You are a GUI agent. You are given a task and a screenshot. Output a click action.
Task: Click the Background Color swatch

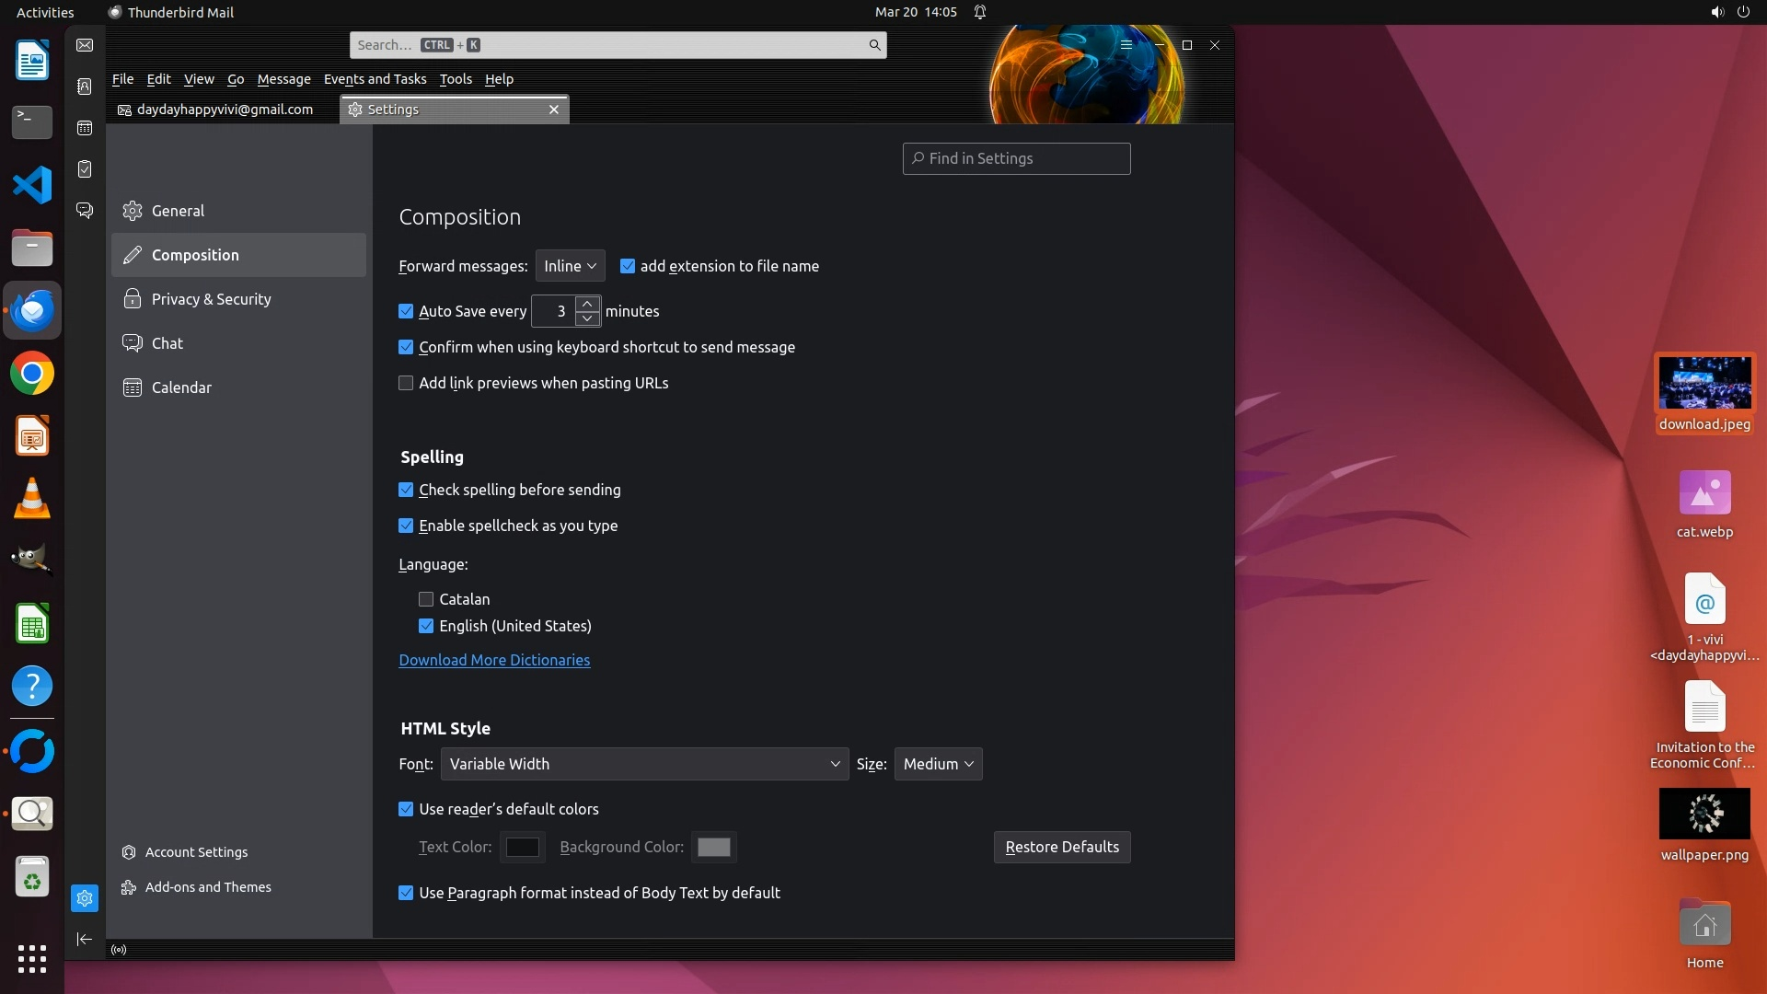coord(713,847)
